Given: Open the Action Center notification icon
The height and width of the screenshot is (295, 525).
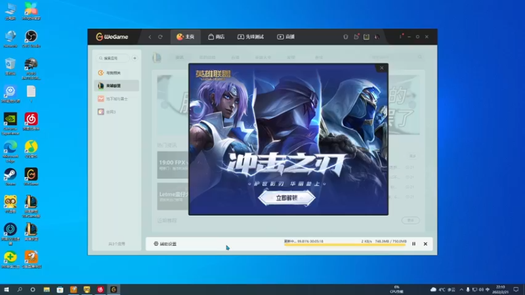Looking at the screenshot, I should [x=516, y=289].
